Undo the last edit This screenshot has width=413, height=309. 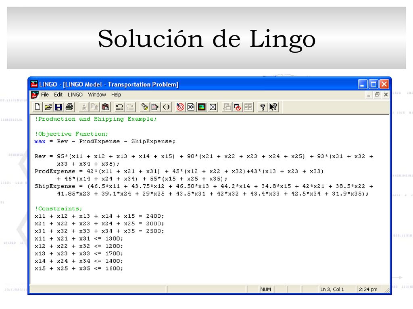tap(119, 107)
